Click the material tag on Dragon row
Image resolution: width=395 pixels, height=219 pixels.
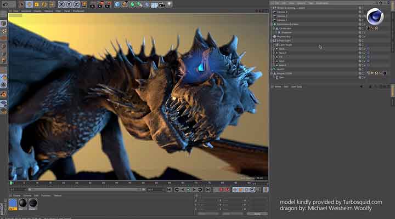point(385,73)
